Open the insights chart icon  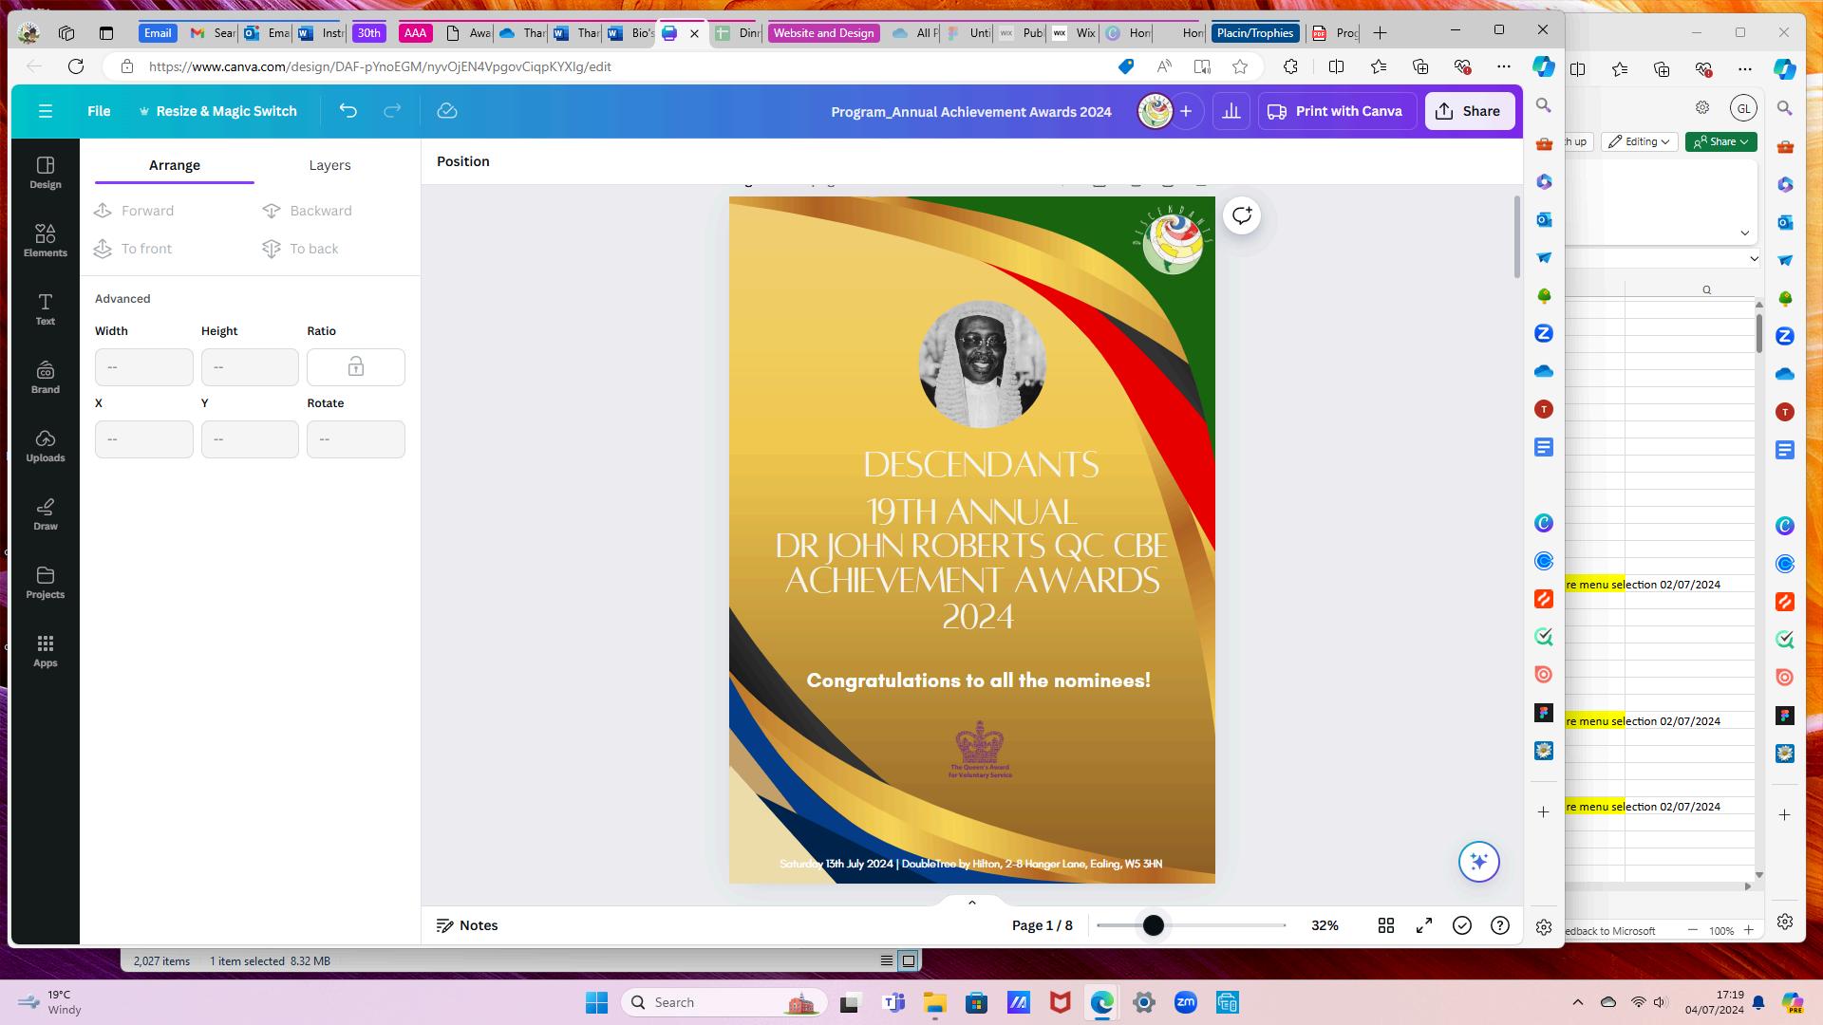(x=1231, y=111)
